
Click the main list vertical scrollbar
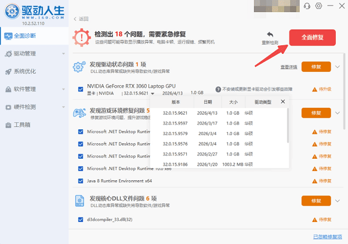[x=344, y=91]
